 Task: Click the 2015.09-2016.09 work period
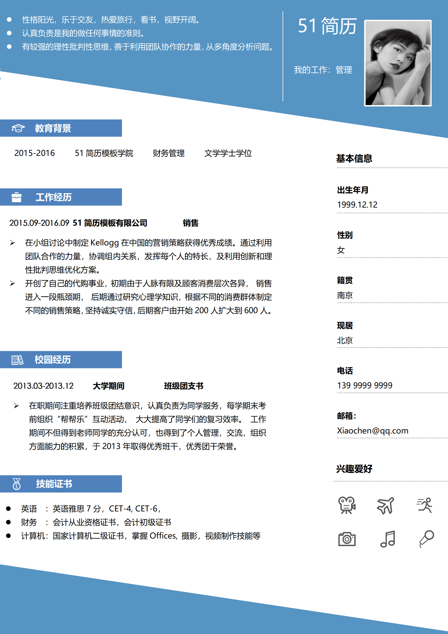[x=39, y=223]
